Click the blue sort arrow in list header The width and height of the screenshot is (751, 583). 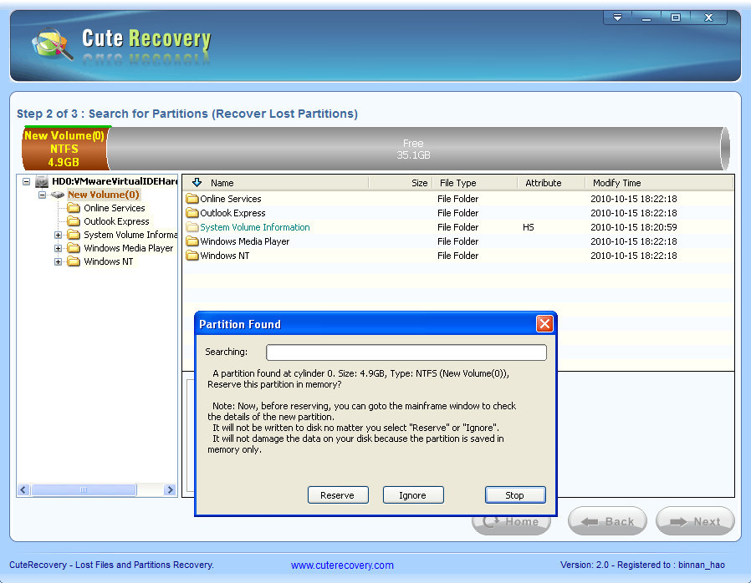pyautogui.click(x=197, y=182)
